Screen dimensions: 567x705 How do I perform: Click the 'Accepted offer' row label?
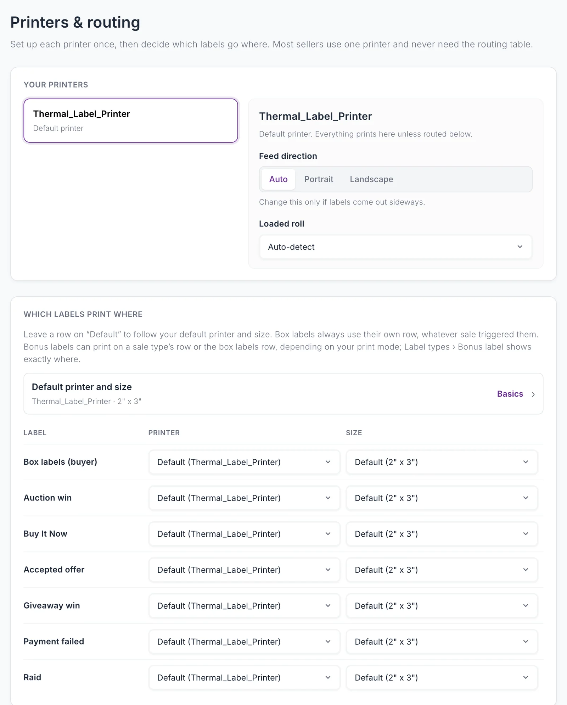[54, 570]
